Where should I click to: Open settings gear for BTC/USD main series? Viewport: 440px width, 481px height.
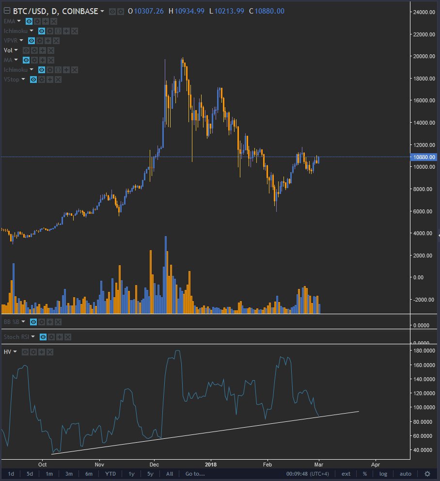[x=121, y=12]
